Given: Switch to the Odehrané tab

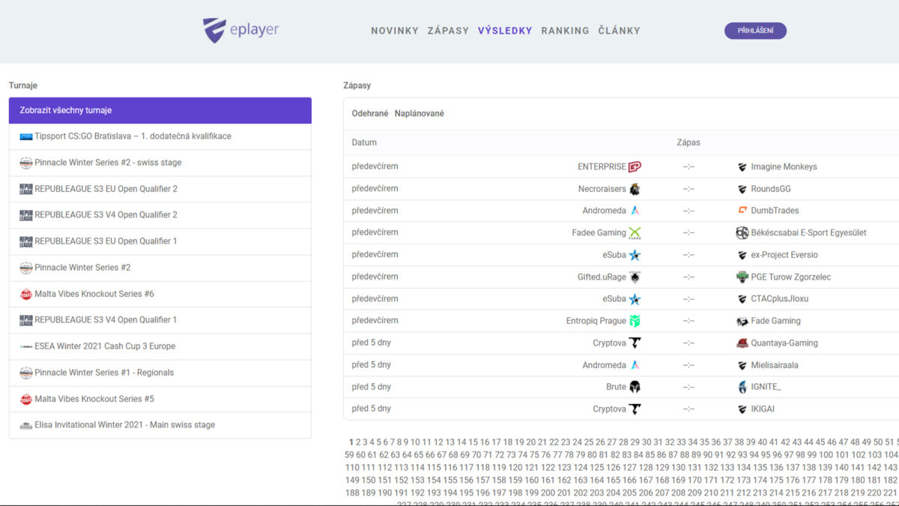Looking at the screenshot, I should point(370,113).
